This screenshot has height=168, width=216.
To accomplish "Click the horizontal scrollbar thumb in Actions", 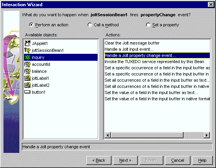I will click(147, 135).
